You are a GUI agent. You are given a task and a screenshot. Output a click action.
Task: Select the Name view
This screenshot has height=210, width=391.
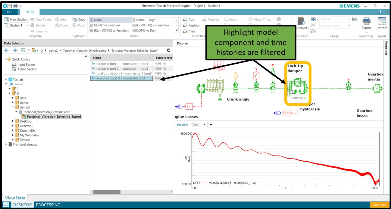(x=111, y=20)
